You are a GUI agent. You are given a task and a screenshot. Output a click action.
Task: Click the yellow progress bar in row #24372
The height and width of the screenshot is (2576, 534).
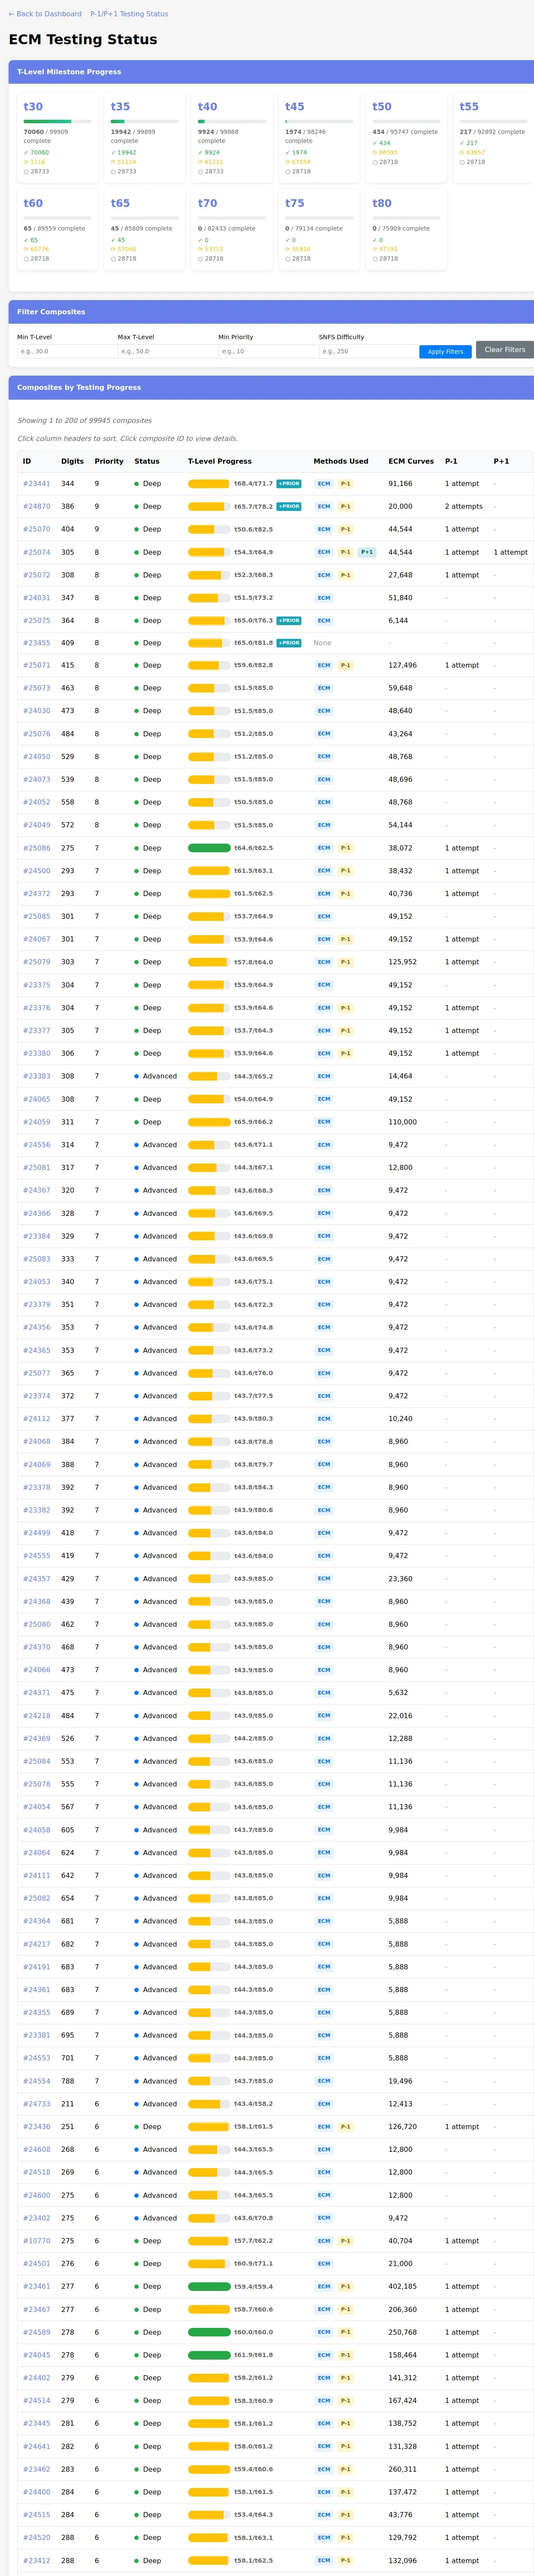(x=209, y=894)
